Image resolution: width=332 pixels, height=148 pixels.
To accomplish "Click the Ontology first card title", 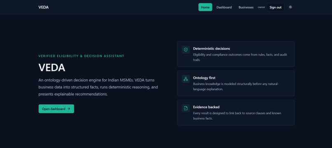I will pyautogui.click(x=204, y=78).
